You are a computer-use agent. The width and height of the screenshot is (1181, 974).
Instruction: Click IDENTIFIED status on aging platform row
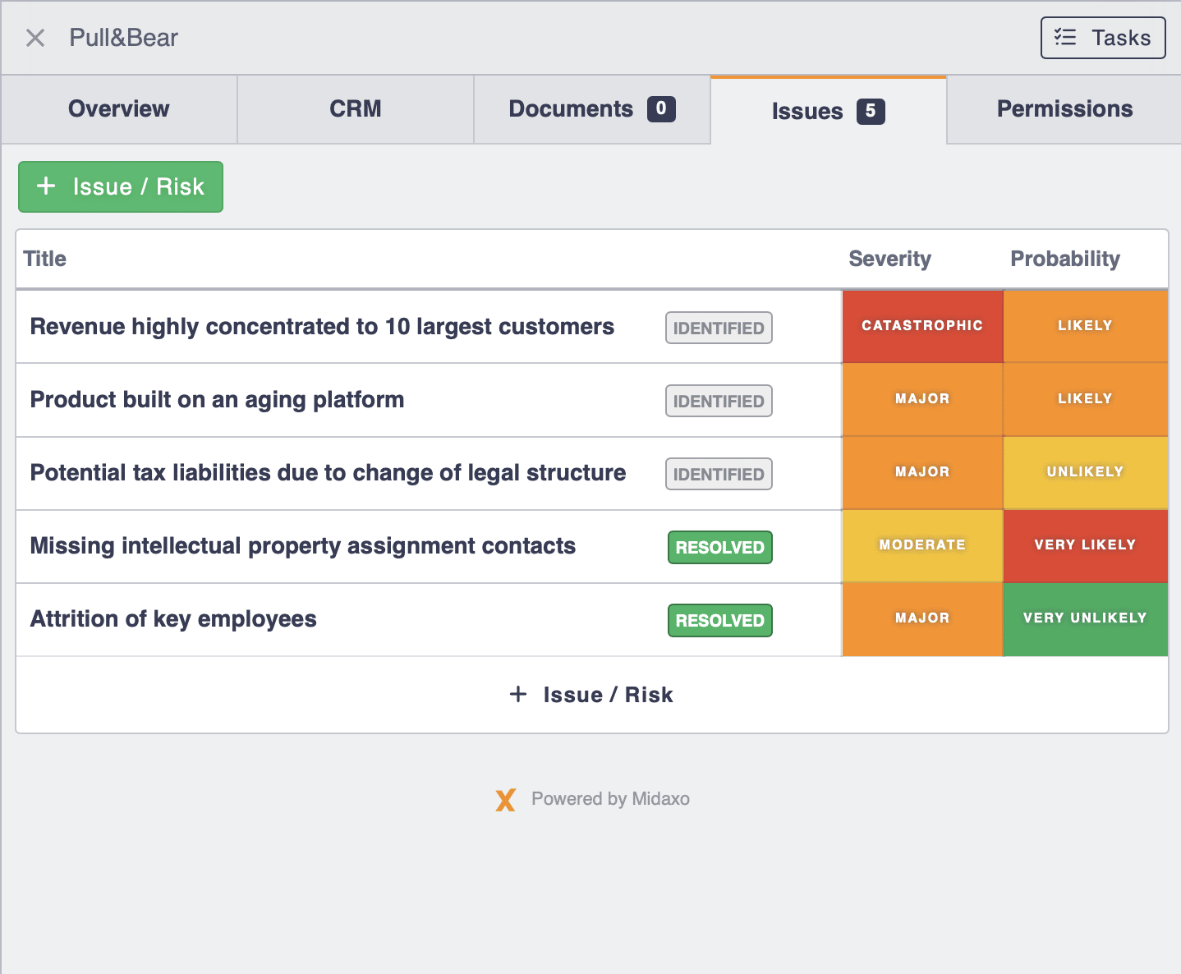719,401
